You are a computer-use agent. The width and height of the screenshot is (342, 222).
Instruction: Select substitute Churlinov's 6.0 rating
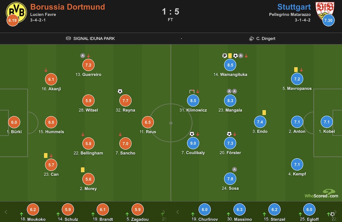(205, 210)
